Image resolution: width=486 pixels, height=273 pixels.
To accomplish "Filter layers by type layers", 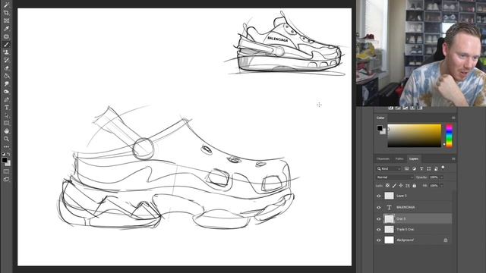I will tap(421, 168).
